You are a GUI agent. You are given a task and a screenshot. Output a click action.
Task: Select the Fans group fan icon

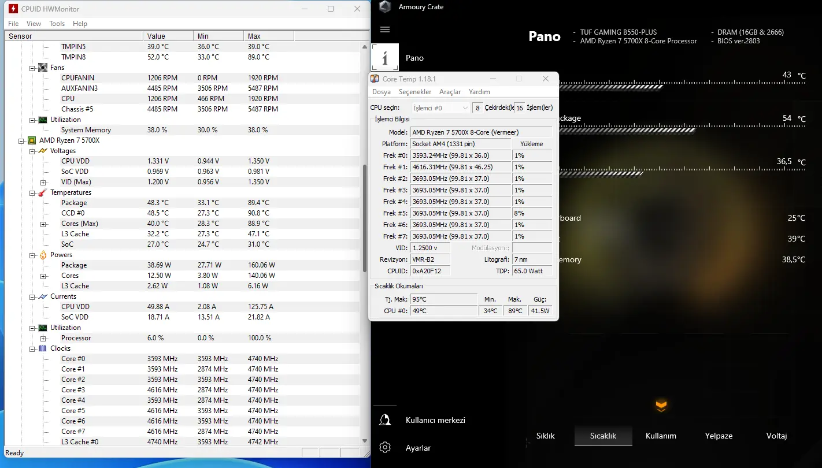click(43, 68)
